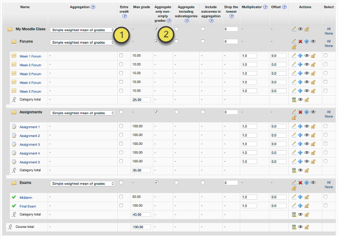Move the Assignments category

click(307, 112)
